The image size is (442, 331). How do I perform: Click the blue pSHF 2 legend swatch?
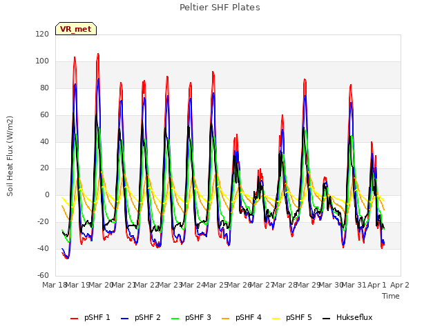(x=124, y=319)
